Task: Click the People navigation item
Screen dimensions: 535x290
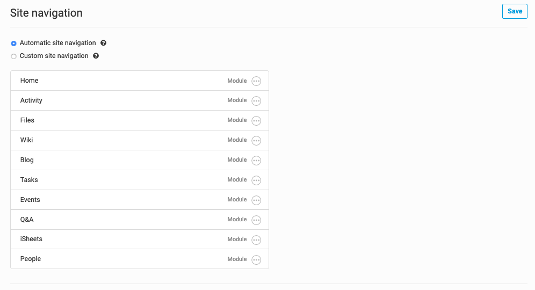Action: point(31,259)
